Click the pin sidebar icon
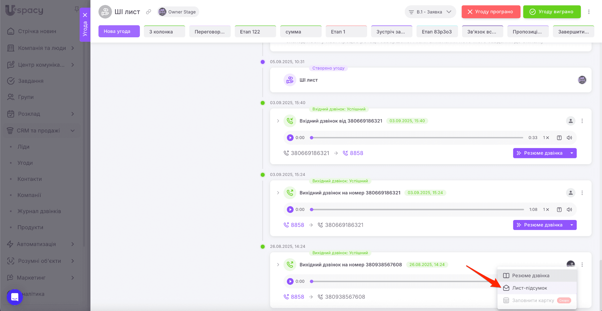602x311 pixels. pos(77,9)
